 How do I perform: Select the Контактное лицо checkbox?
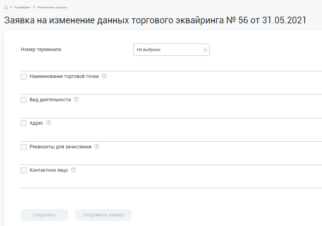tap(23, 170)
